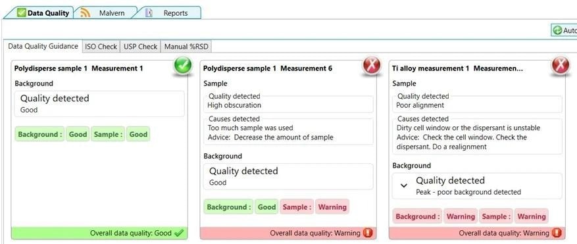Click 'Background :' tag in Measurement 6 card
The width and height of the screenshot is (577, 244).
pos(228,207)
